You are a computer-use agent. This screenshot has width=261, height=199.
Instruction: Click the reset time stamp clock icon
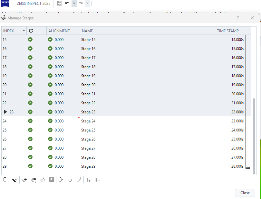tap(61, 180)
